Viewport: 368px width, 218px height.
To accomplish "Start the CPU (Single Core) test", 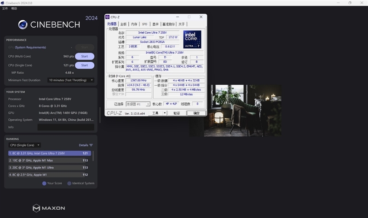I will coord(84,65).
